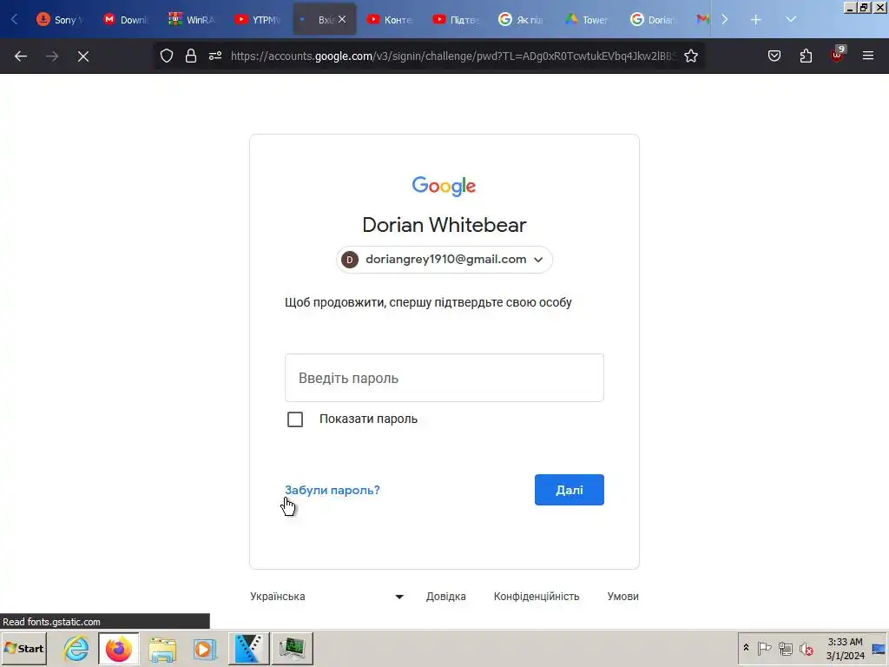889x667 pixels.
Task: Expand the doriangrey1910@gmail.com account selector
Action: [444, 260]
